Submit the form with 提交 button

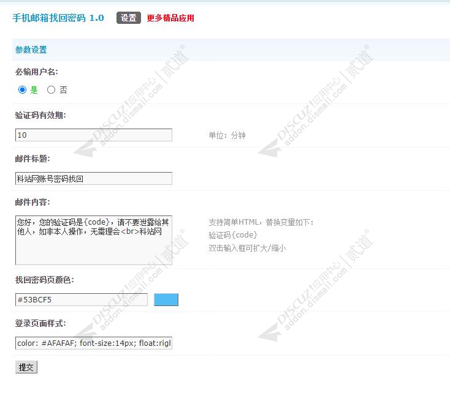pos(26,367)
